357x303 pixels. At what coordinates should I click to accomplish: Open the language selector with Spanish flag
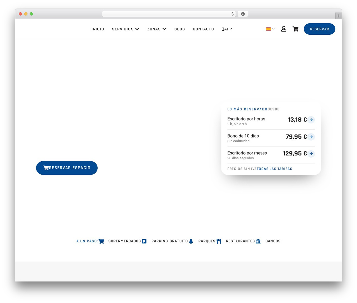tap(270, 29)
